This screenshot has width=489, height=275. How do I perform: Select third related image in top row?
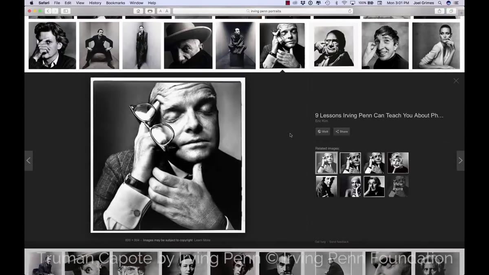(x=374, y=163)
